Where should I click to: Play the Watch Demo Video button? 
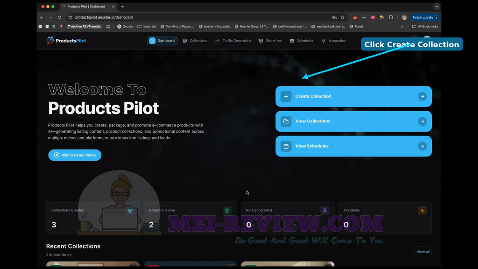pyautogui.click(x=75, y=155)
